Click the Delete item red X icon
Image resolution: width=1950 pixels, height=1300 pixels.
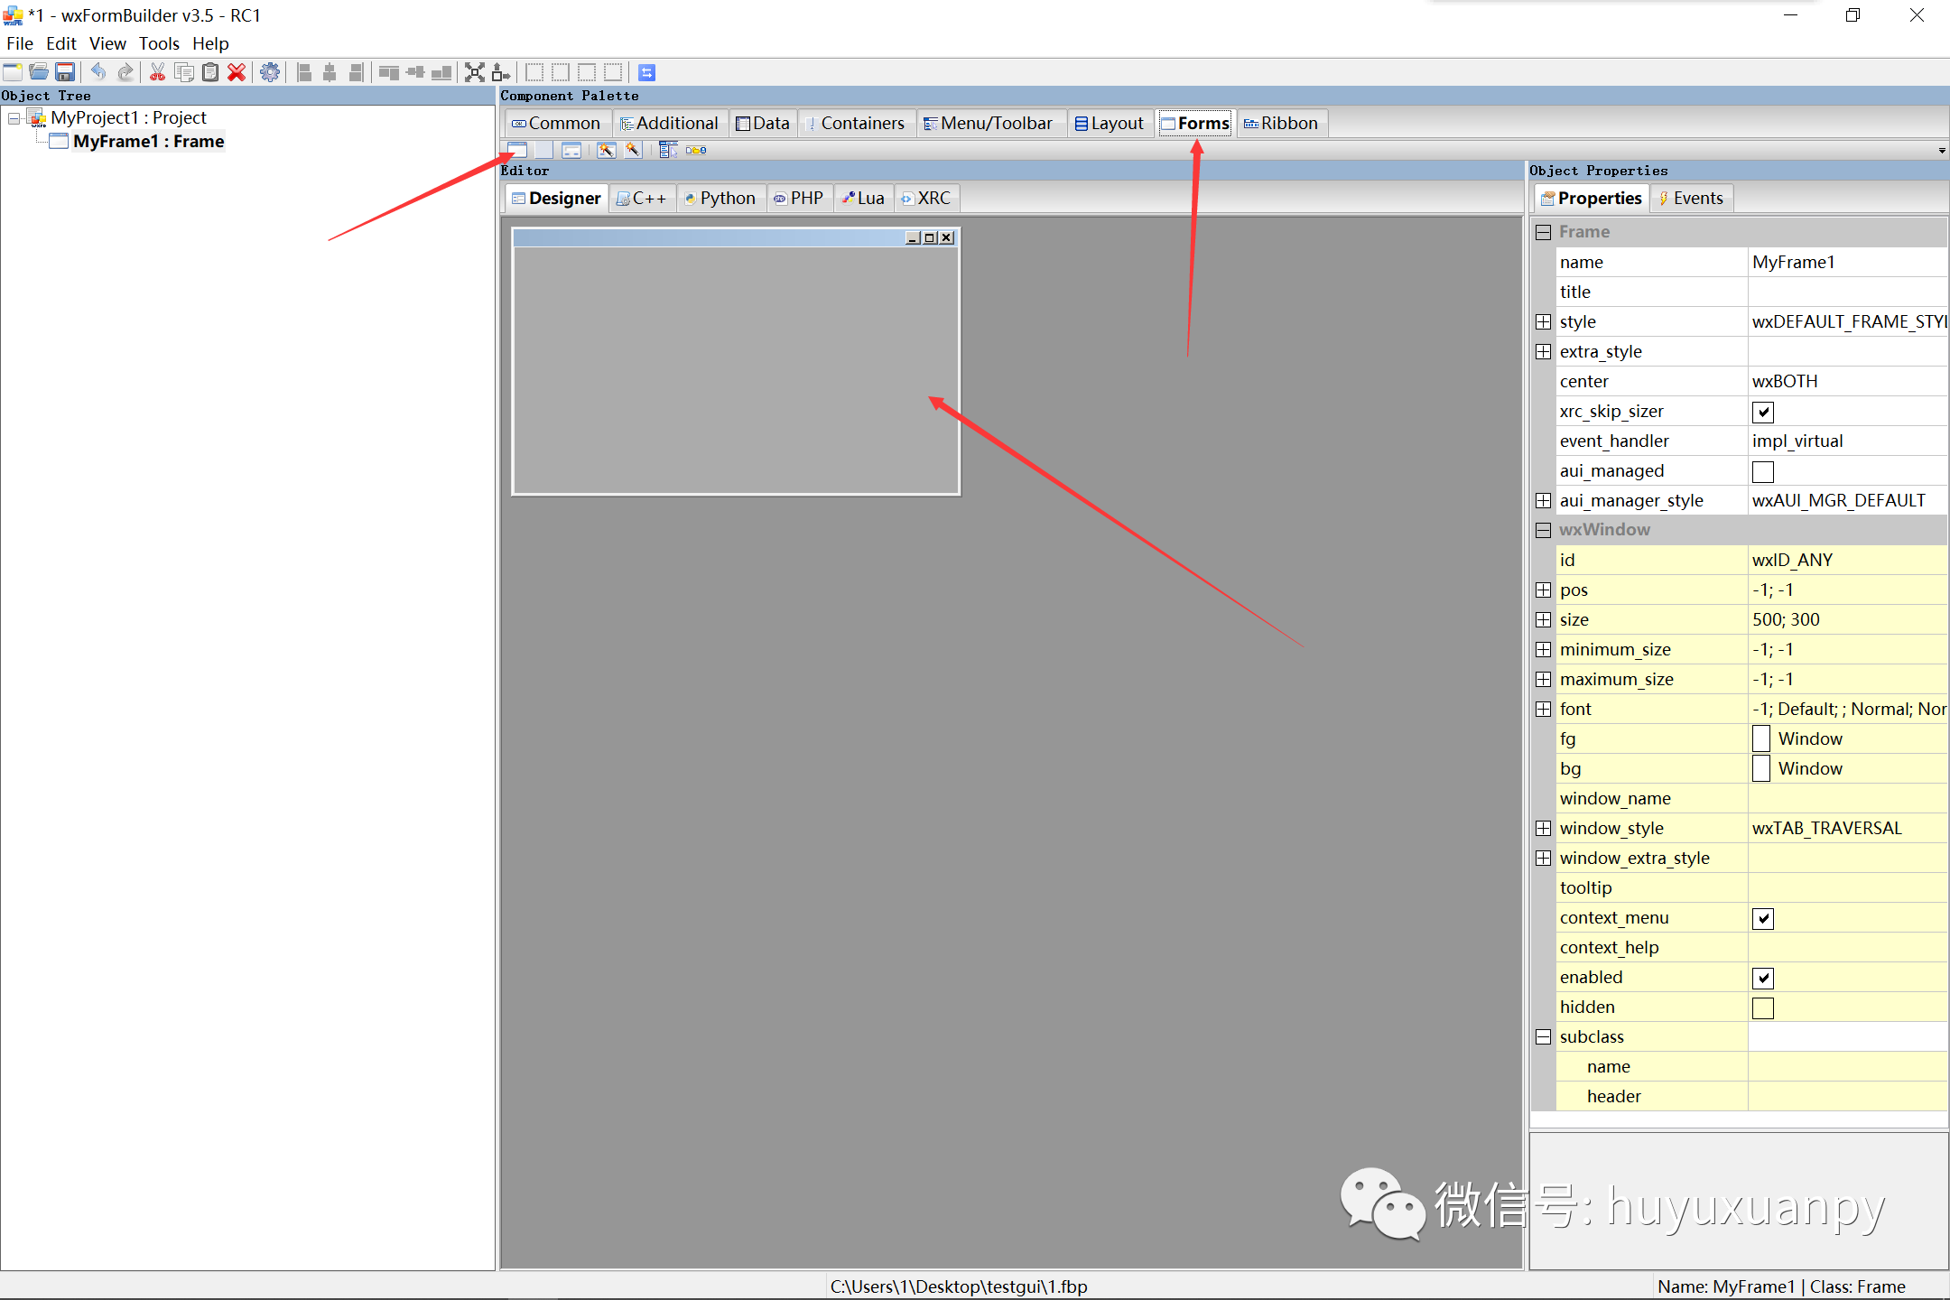[237, 72]
